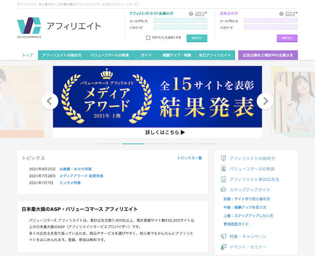Go to next carousel slide arrow
Image resolution: width=315 pixels, height=256 pixels.
click(265, 101)
